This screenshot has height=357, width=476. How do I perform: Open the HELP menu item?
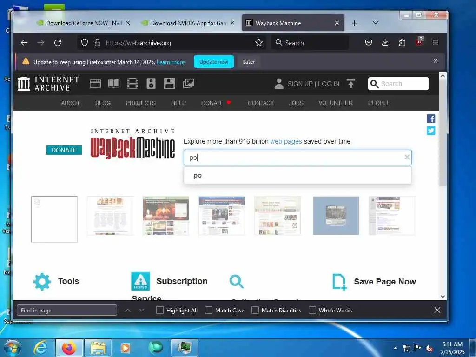click(x=178, y=103)
